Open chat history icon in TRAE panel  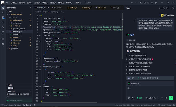tap(164, 8)
